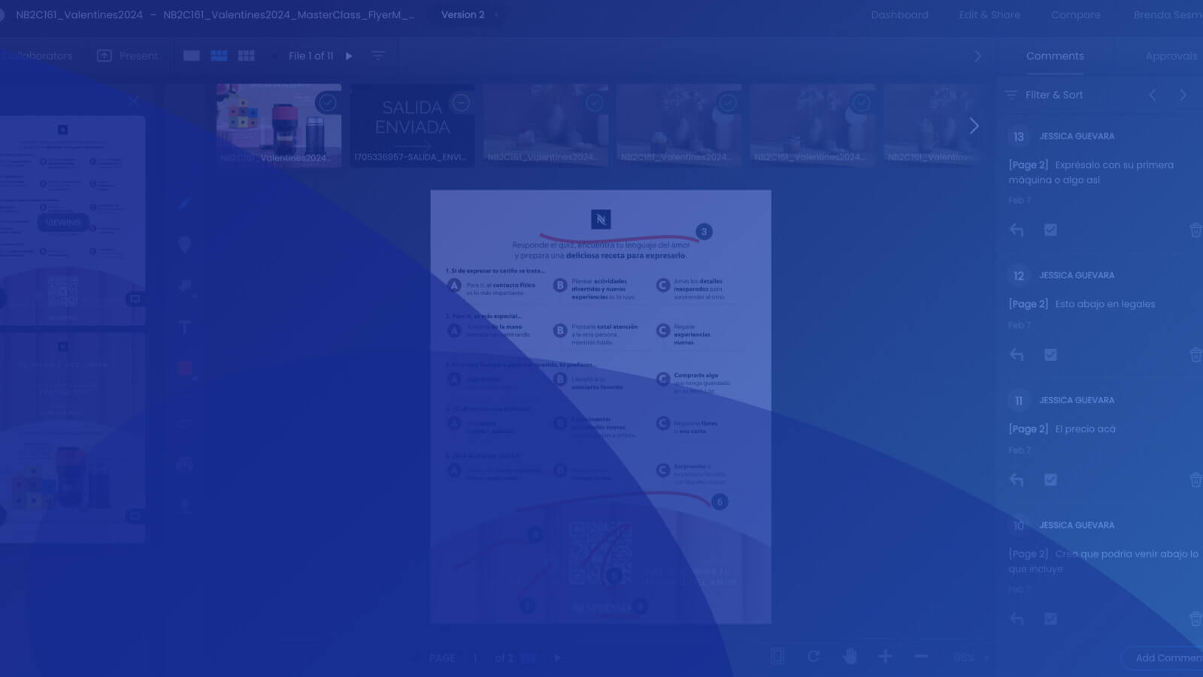The image size is (1203, 677).
Task: Rotate the proof with the refresh icon
Action: coord(814,657)
